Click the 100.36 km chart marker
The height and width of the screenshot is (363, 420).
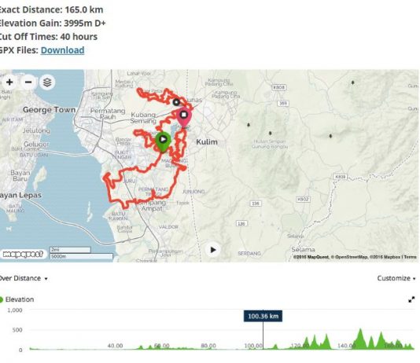pos(263,316)
